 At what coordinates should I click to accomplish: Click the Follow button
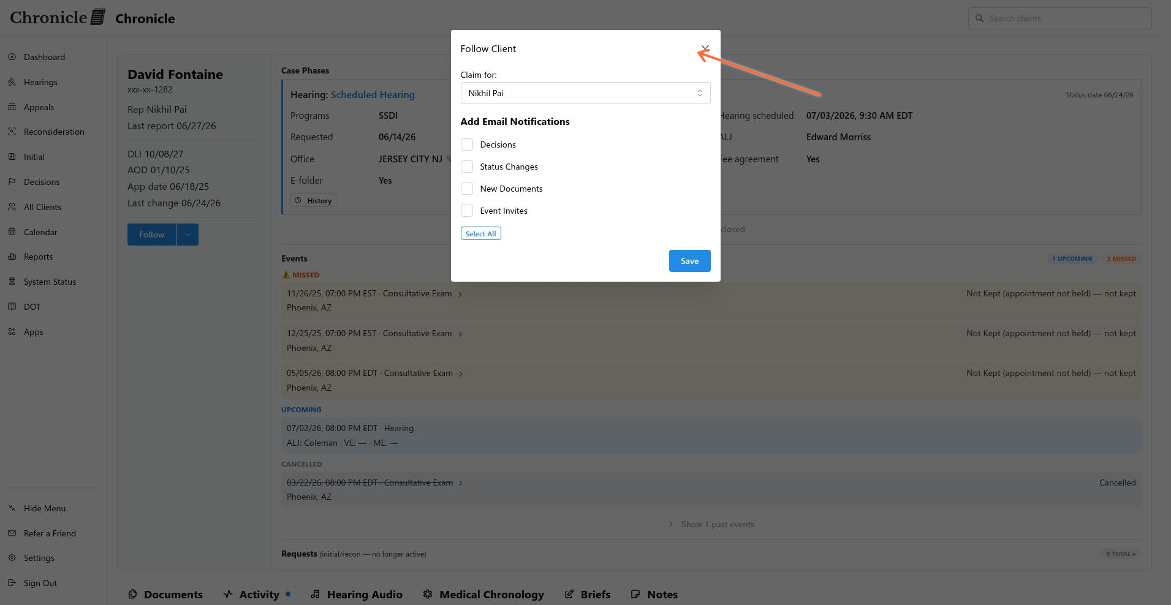click(151, 235)
